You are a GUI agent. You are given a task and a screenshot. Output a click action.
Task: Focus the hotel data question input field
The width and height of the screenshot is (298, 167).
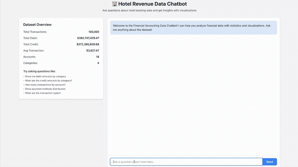[186, 162]
